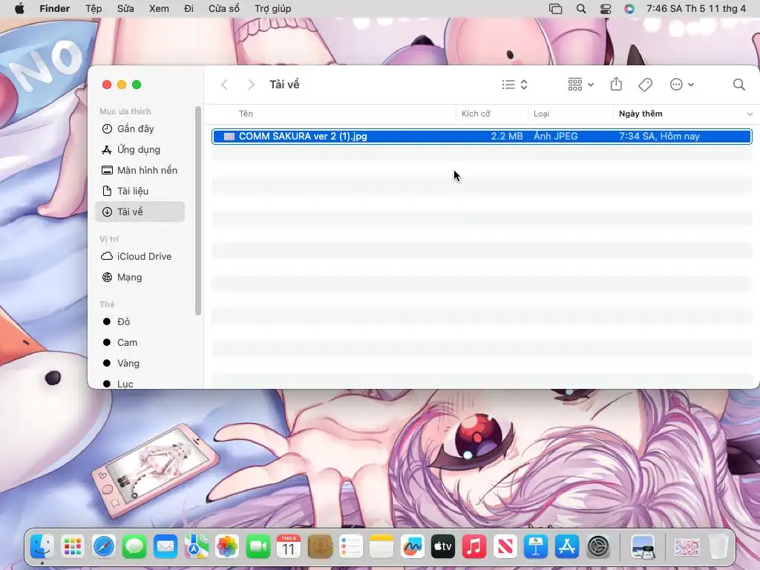Open Photos from the Dock
Viewport: 760px width, 570px height.
pyautogui.click(x=227, y=547)
